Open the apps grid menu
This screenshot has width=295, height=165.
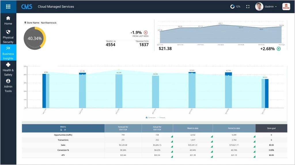pyautogui.click(x=8, y=6)
